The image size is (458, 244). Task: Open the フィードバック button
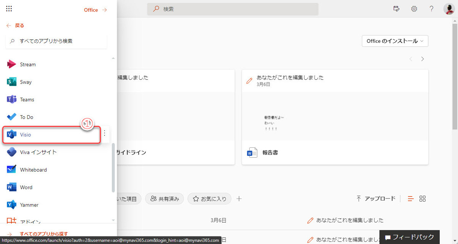pos(410,237)
